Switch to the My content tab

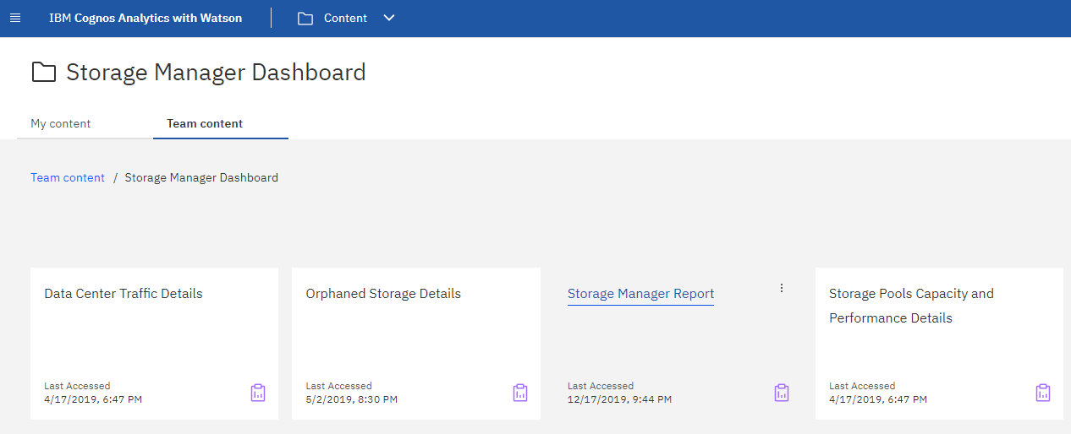pos(61,123)
